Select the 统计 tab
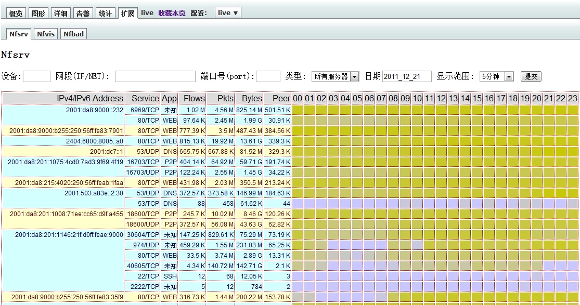The height and width of the screenshot is (305, 580). [x=105, y=14]
